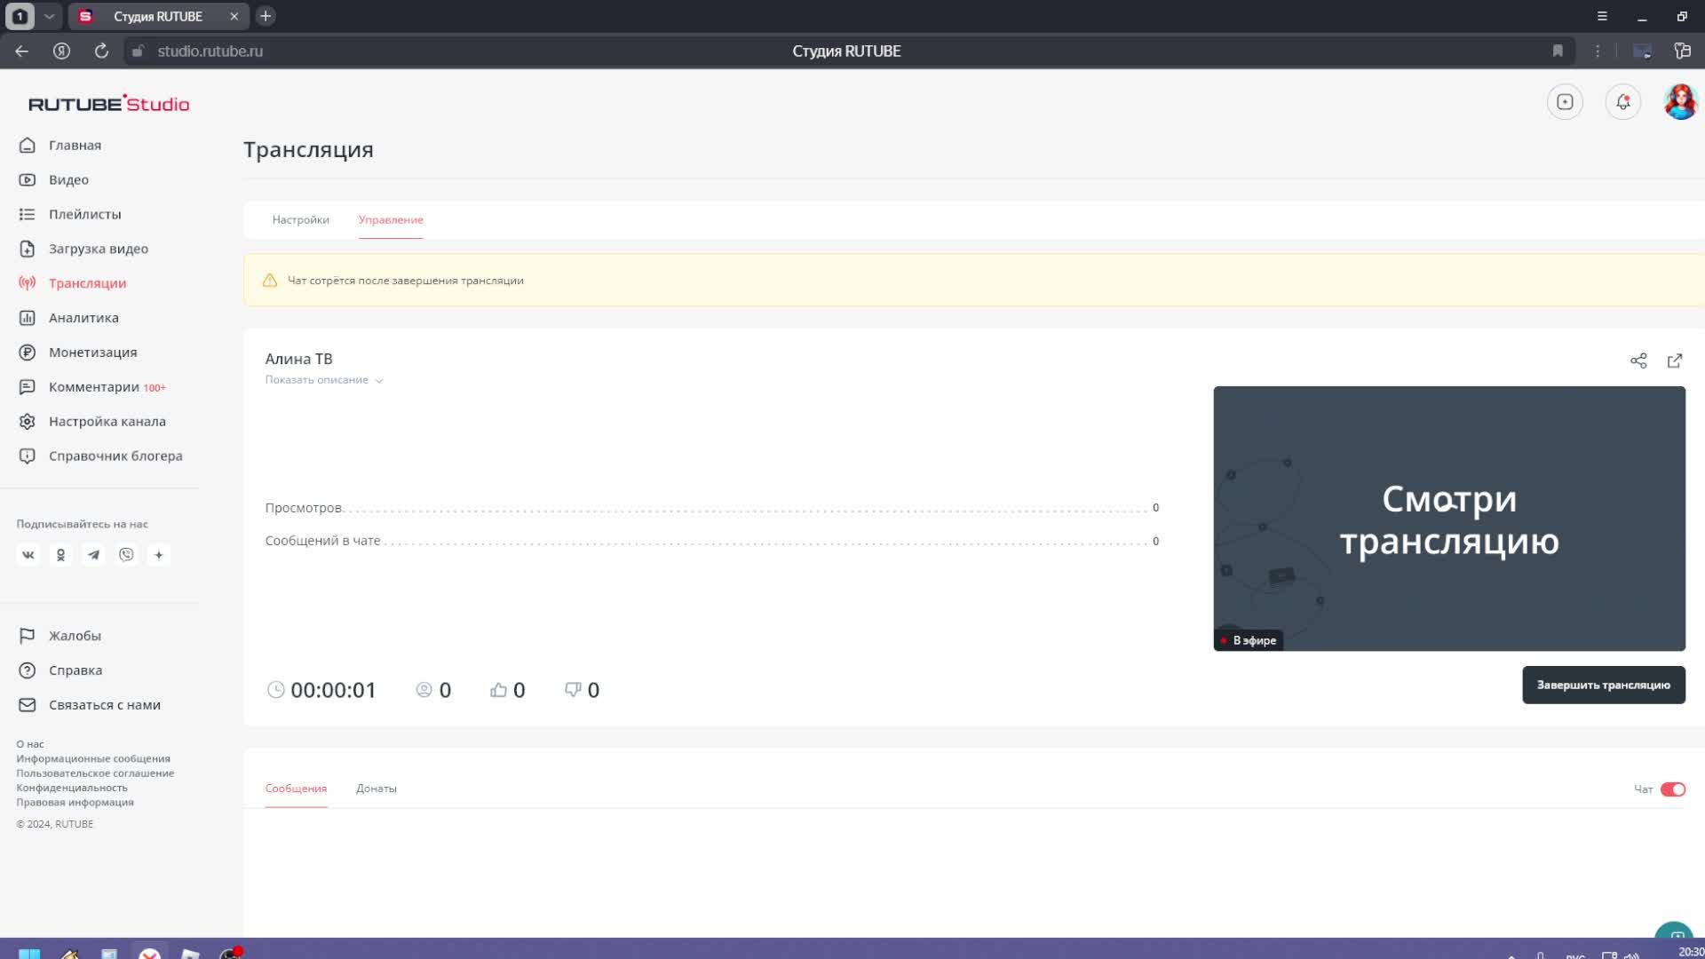Switch to the Настройки tab
1705x959 pixels.
(301, 219)
